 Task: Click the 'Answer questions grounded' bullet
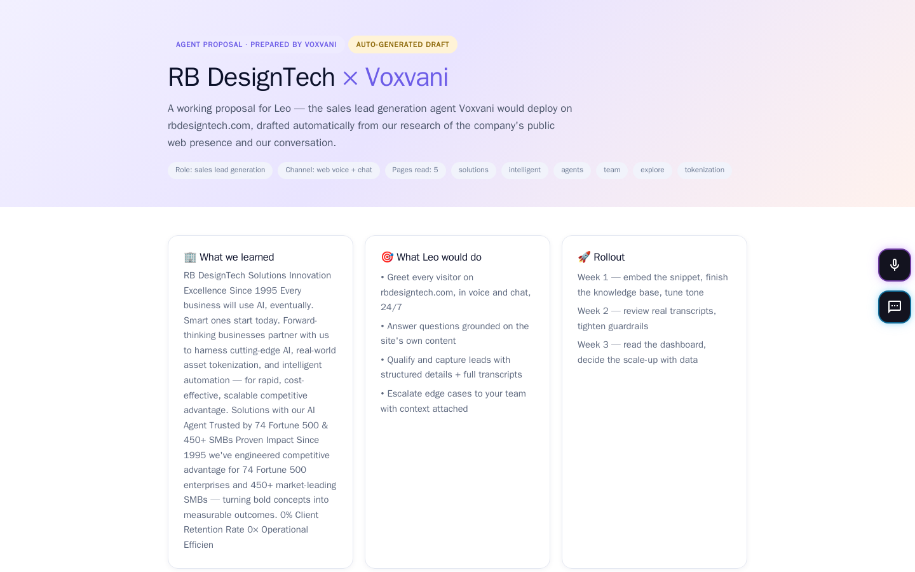[457, 334]
